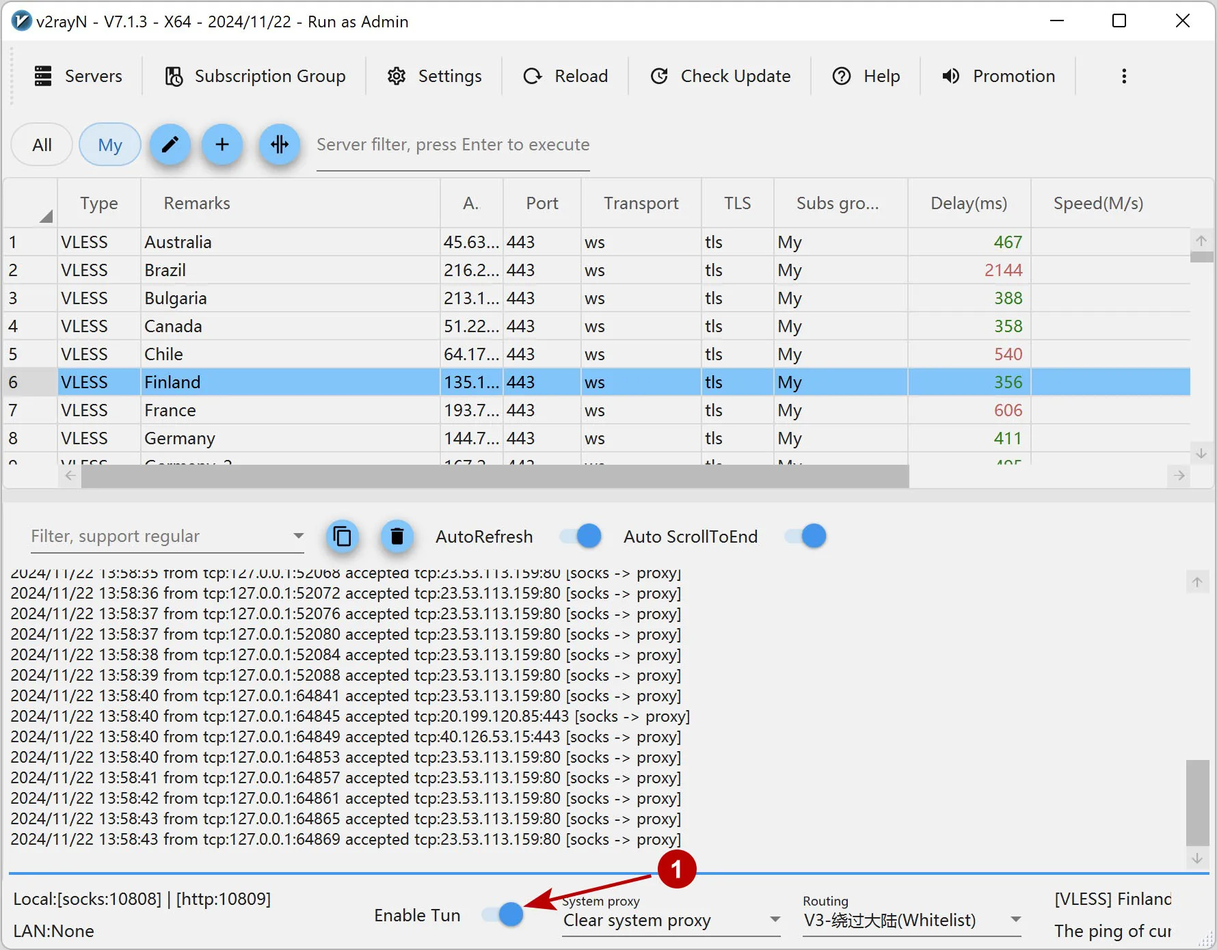Open the Subscription Group menu
Viewport: 1217px width, 950px height.
255,76
